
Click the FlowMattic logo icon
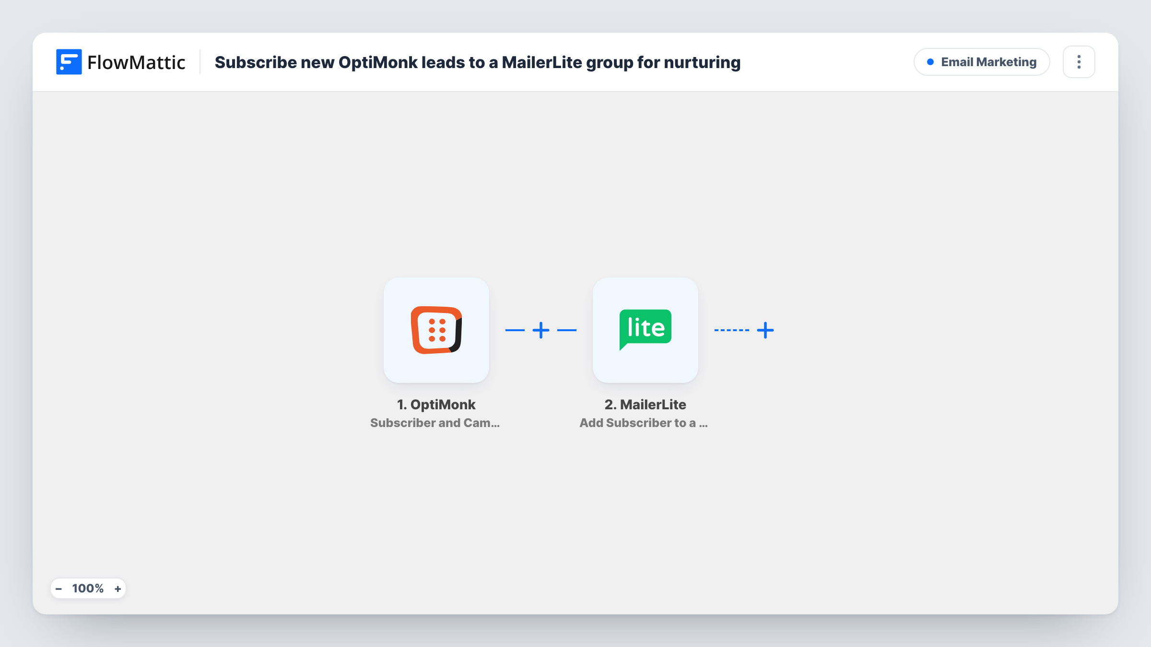point(69,62)
